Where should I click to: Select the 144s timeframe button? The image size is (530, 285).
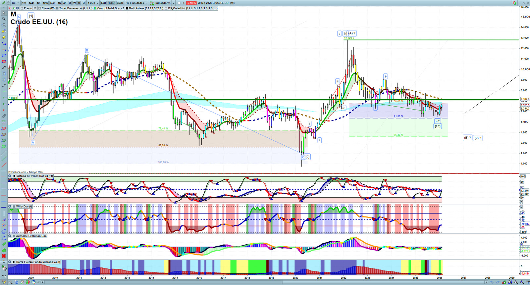[31, 3]
